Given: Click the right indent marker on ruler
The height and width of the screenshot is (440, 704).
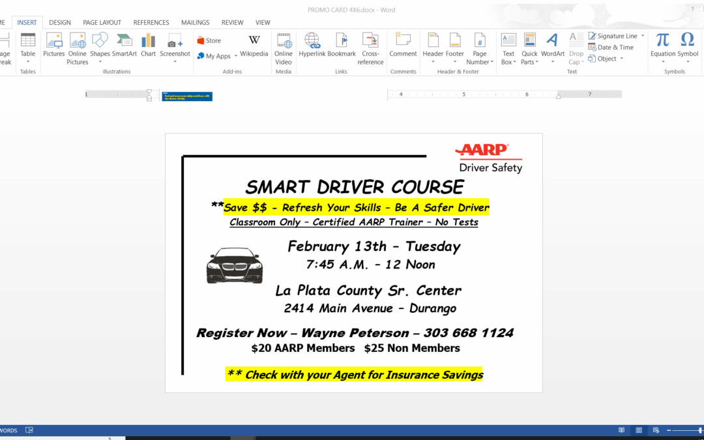Looking at the screenshot, I should click(559, 95).
